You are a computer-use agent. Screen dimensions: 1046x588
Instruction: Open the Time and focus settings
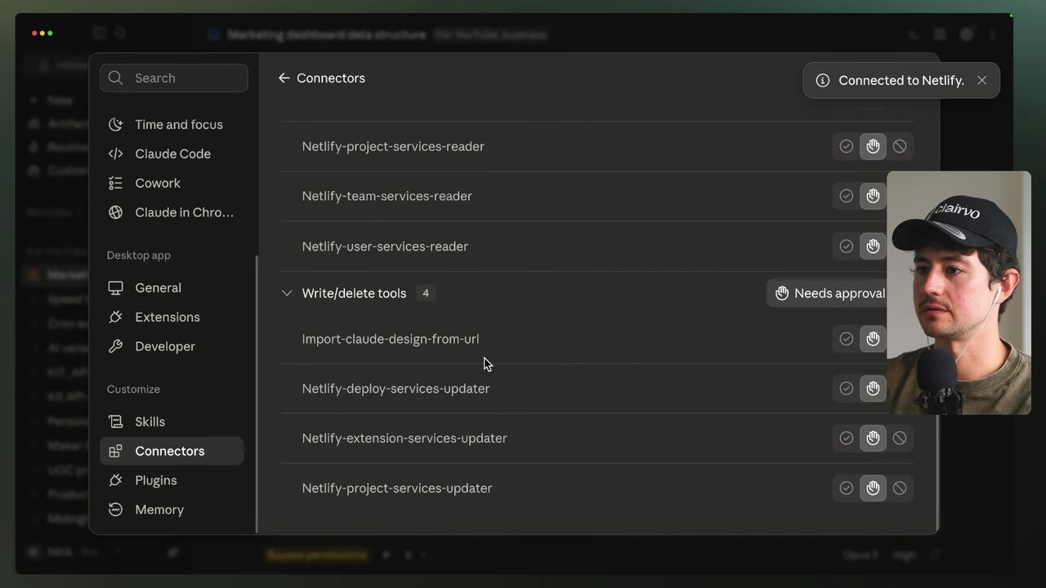click(172, 124)
